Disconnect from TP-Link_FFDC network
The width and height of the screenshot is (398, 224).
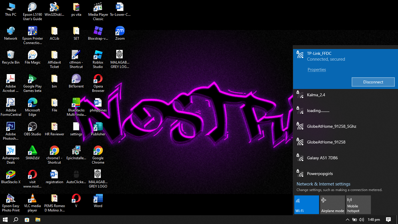tap(373, 82)
